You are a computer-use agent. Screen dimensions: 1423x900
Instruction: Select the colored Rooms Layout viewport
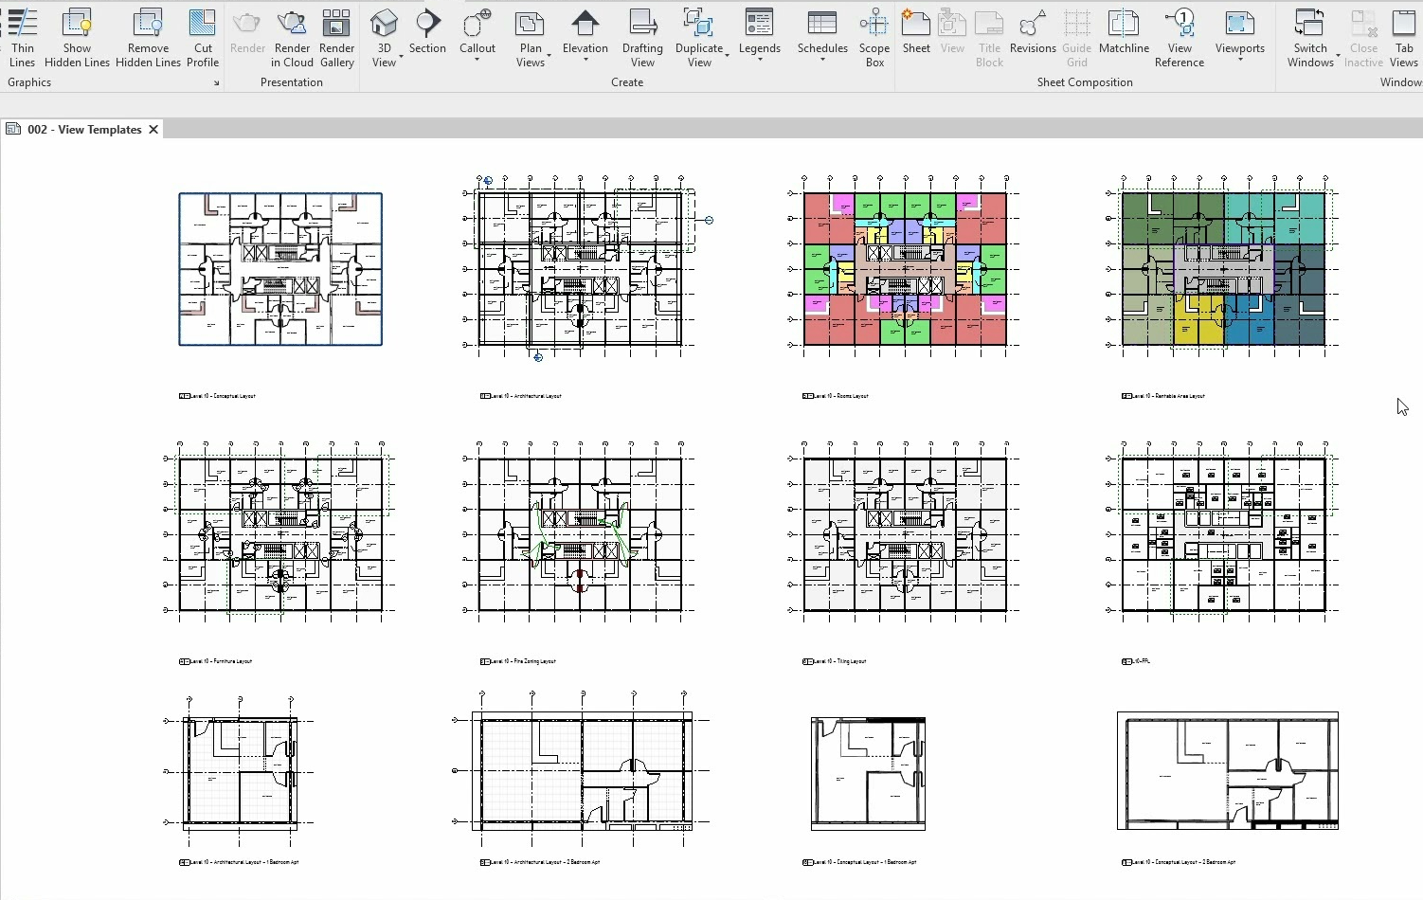point(905,269)
